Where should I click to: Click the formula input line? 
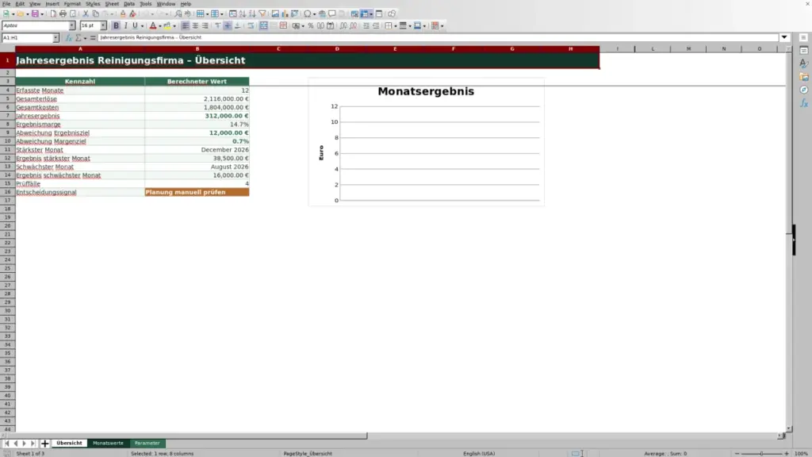pyautogui.click(x=438, y=37)
